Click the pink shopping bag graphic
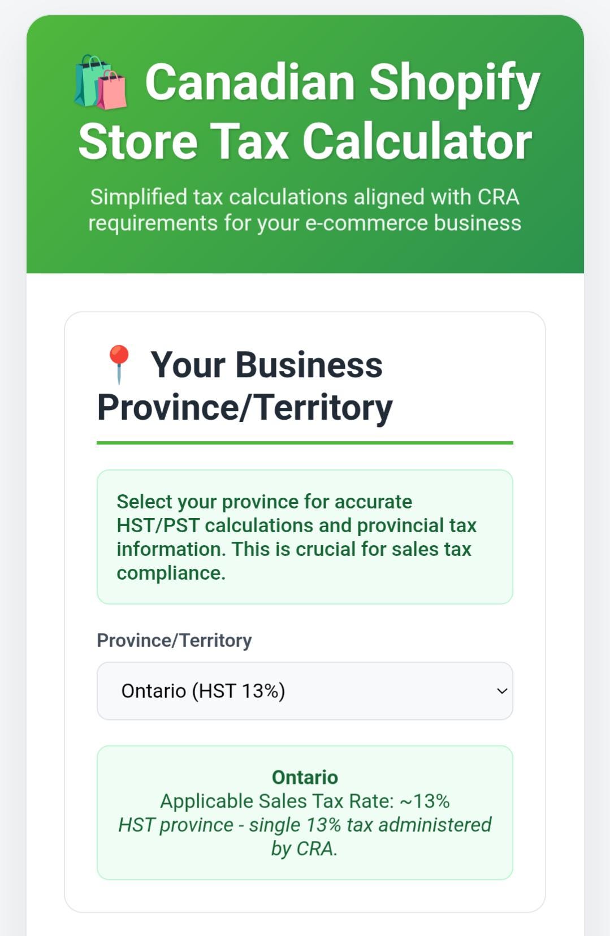The image size is (610, 936). 113,93
